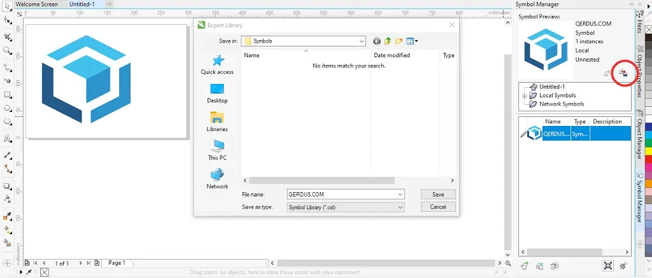652x278 pixels.
Task: Select the Transparency tool
Action: (x=7, y=199)
